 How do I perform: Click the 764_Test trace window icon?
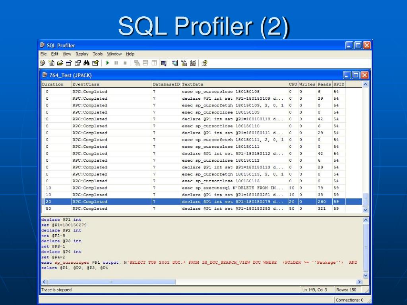click(45, 75)
